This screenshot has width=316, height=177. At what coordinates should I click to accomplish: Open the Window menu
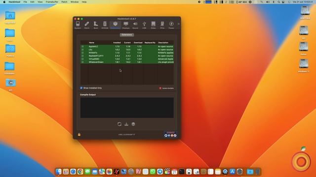[75, 2]
